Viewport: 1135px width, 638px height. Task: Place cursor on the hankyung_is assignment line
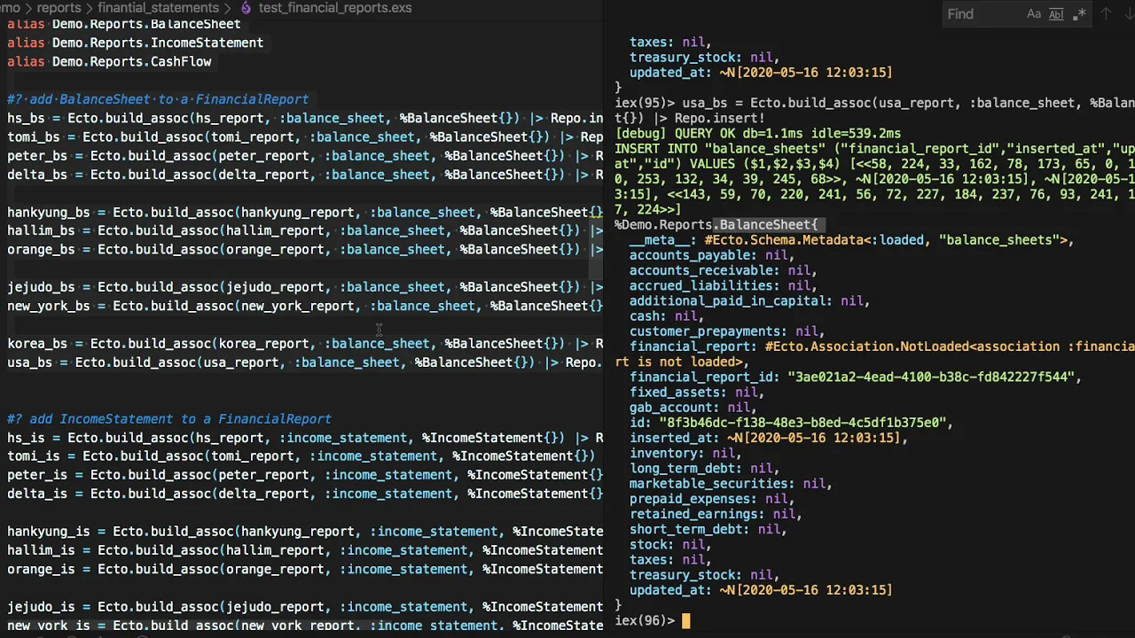pos(305,532)
